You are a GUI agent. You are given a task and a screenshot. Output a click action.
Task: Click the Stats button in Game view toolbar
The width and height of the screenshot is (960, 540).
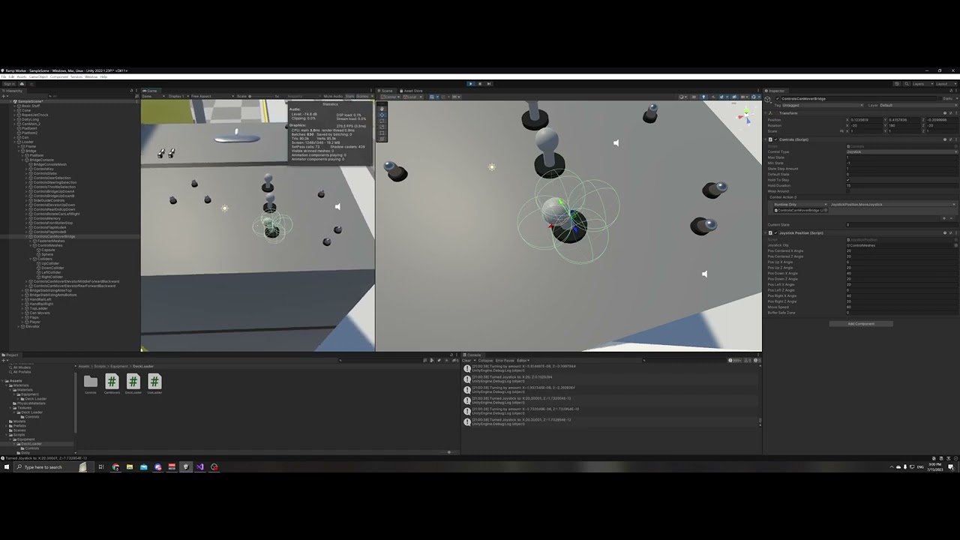[350, 96]
